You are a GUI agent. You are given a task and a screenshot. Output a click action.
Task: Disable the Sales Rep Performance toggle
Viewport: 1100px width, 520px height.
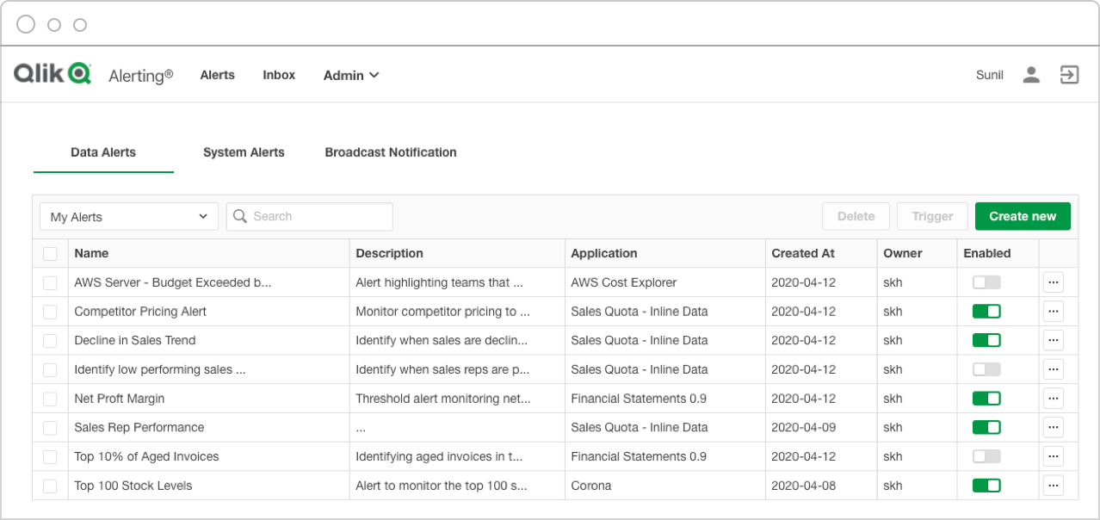coord(986,427)
